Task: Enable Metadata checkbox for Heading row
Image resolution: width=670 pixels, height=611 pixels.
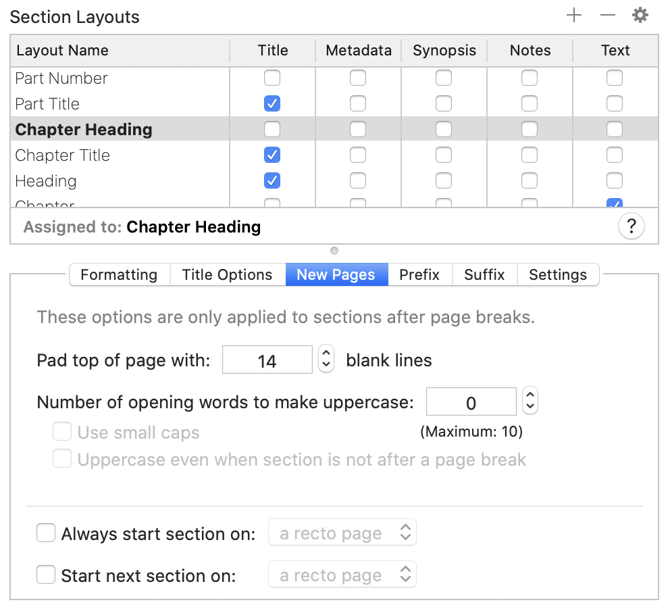Action: [358, 180]
